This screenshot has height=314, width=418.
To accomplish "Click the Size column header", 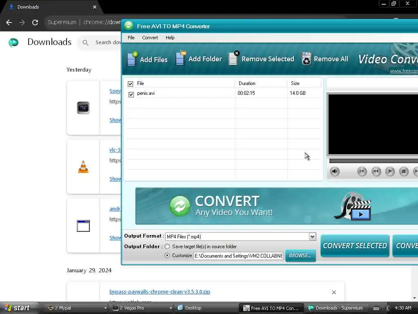I will [x=304, y=83].
